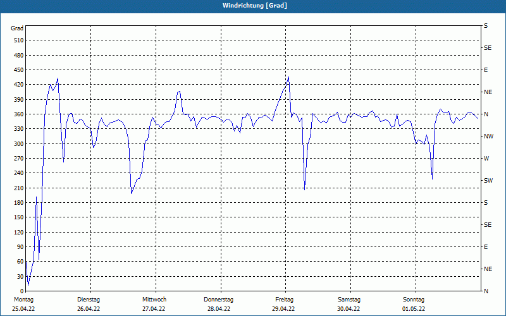Select the 390 y-axis value
This screenshot has height=316, width=506.
tap(19, 100)
